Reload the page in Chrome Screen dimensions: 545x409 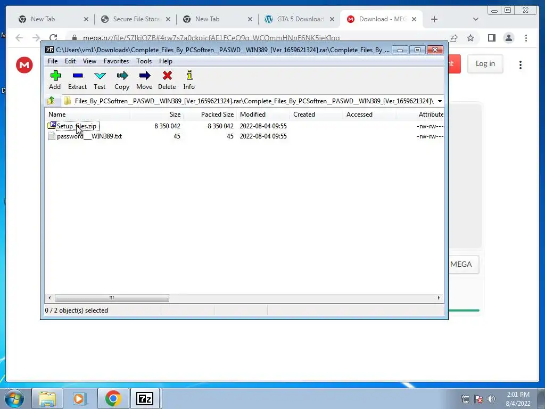pyautogui.click(x=53, y=38)
